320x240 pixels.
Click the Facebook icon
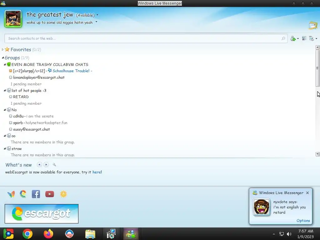[36, 194]
